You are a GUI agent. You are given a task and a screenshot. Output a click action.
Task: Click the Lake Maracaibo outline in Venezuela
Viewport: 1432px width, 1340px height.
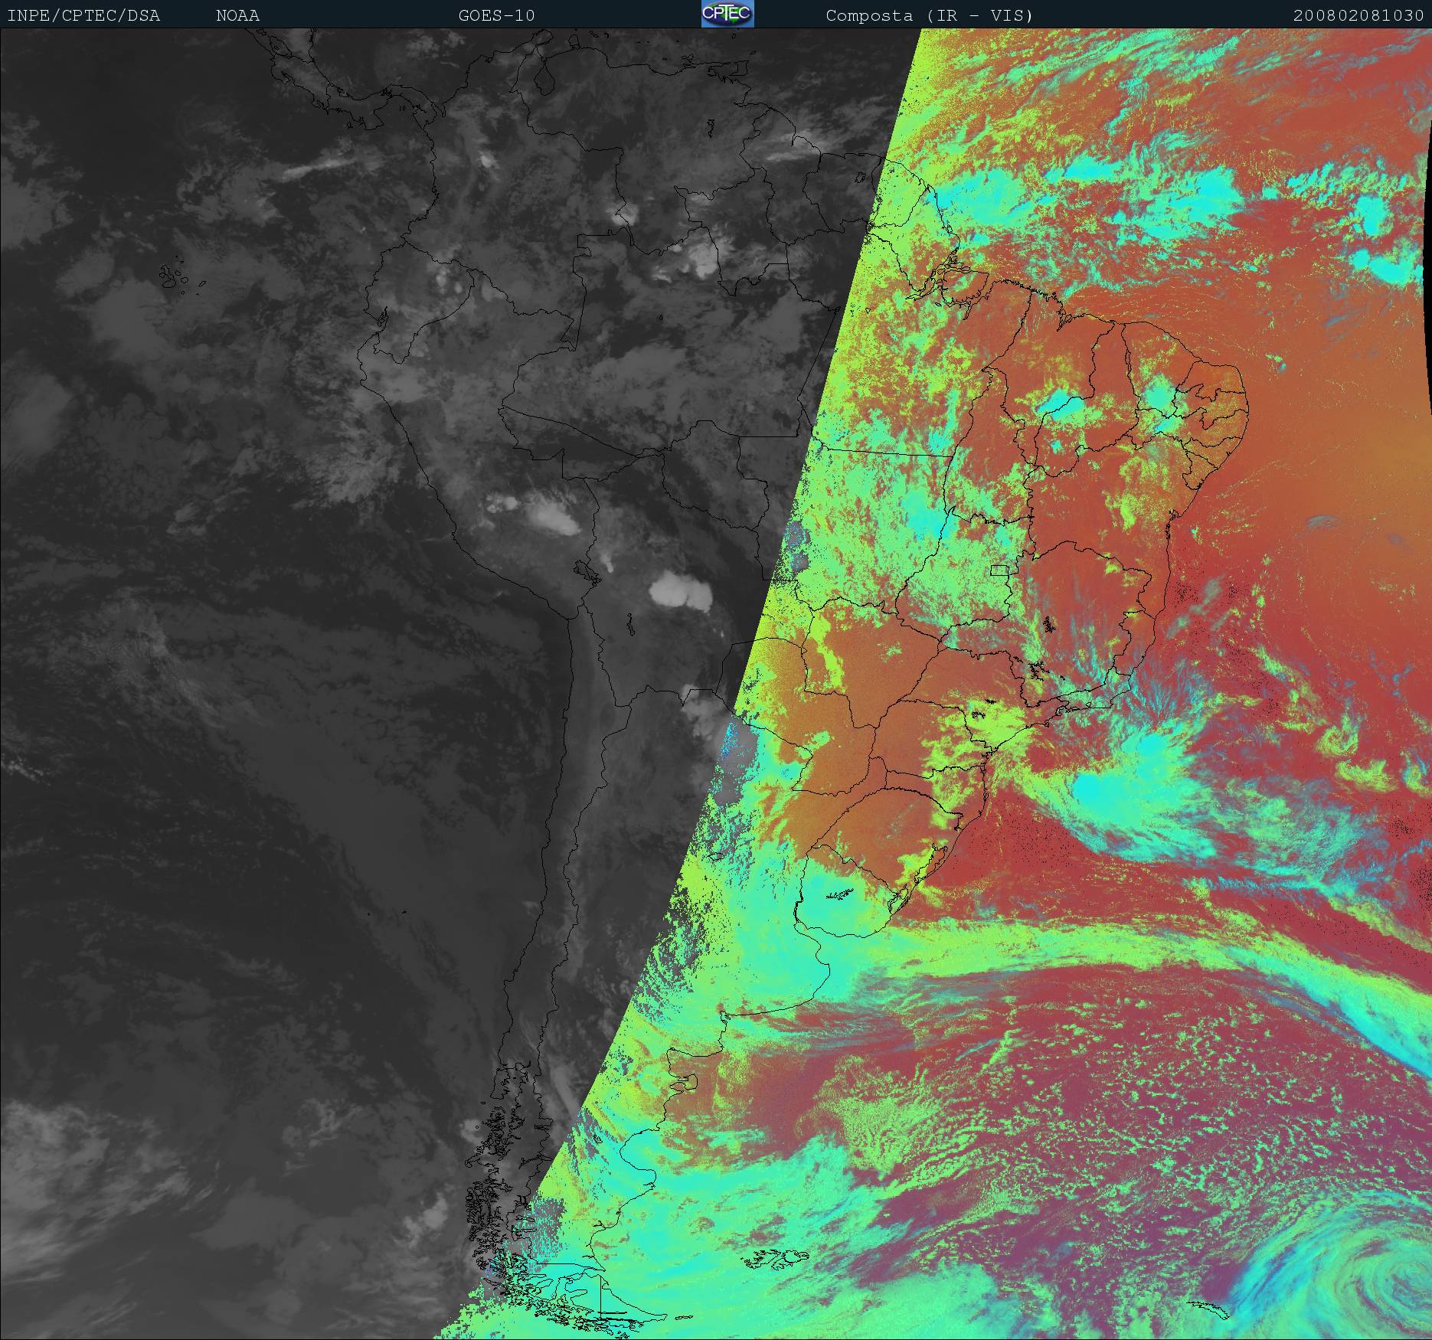point(544,80)
